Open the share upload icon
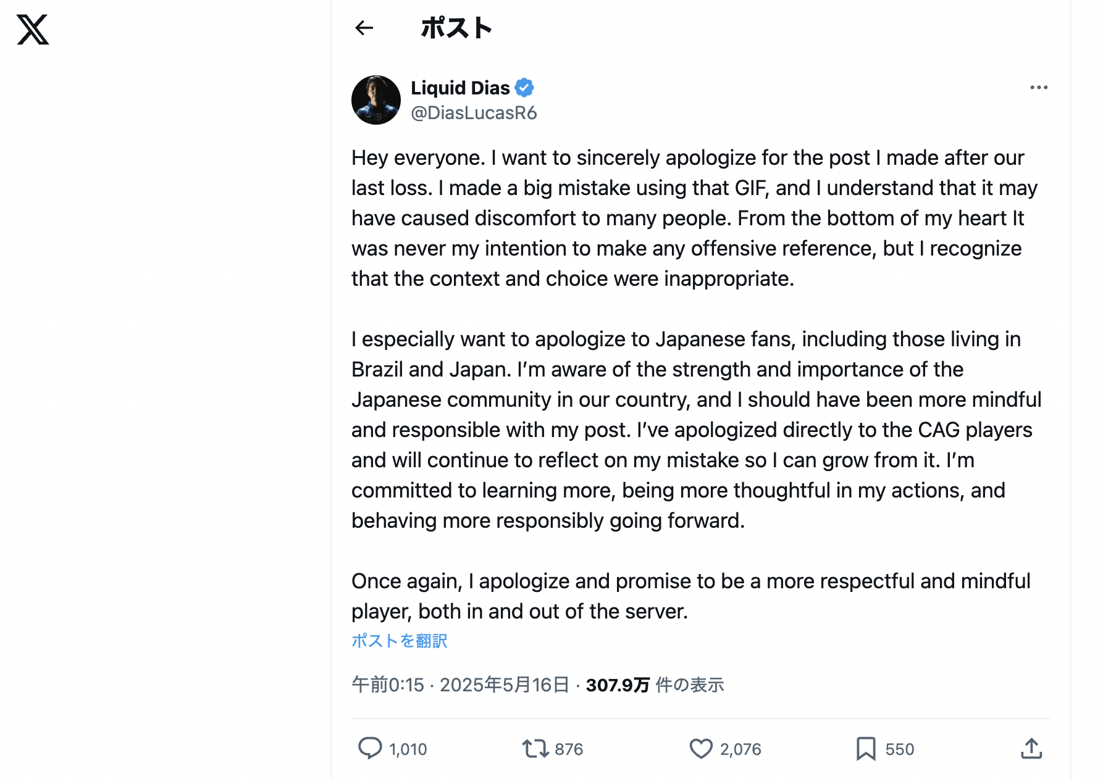This screenshot has width=1103, height=779. [x=1031, y=748]
